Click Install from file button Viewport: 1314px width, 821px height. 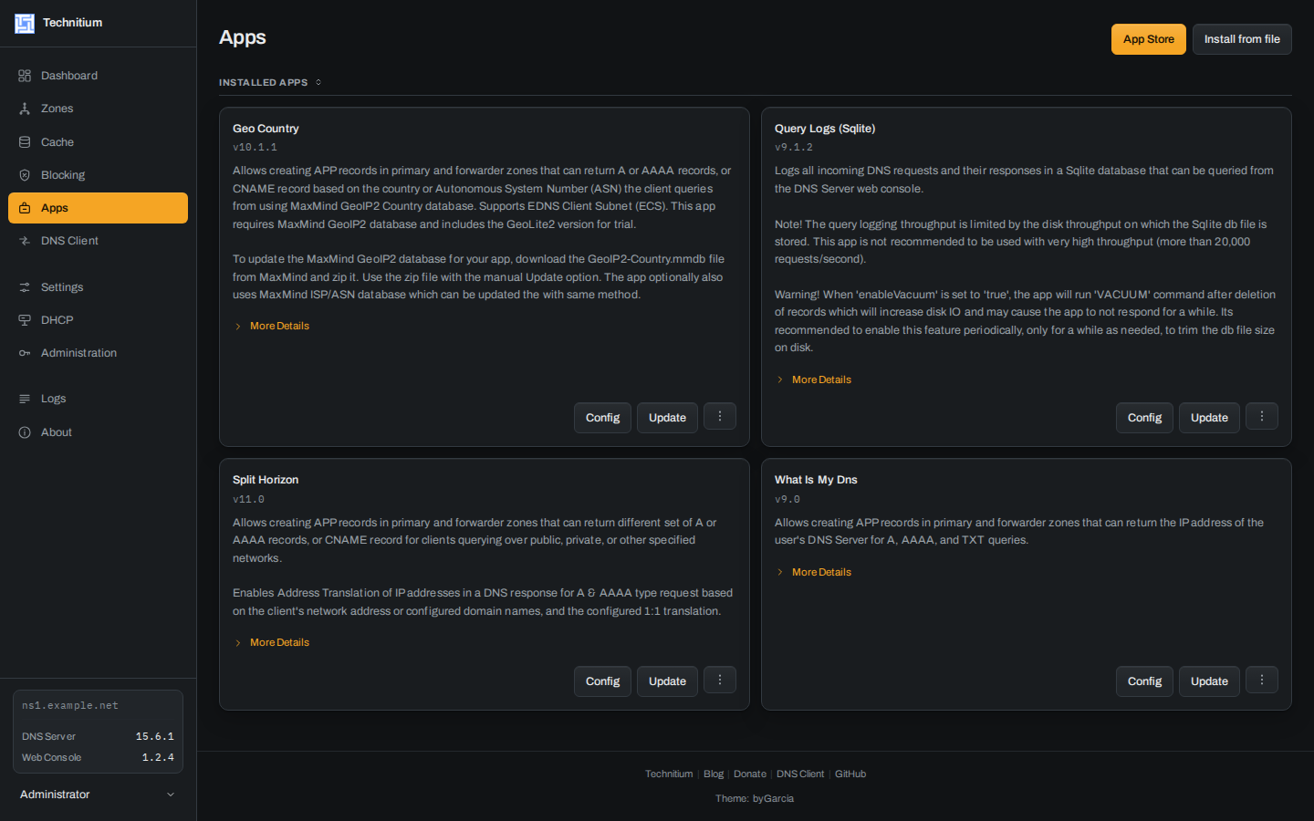1242,39
